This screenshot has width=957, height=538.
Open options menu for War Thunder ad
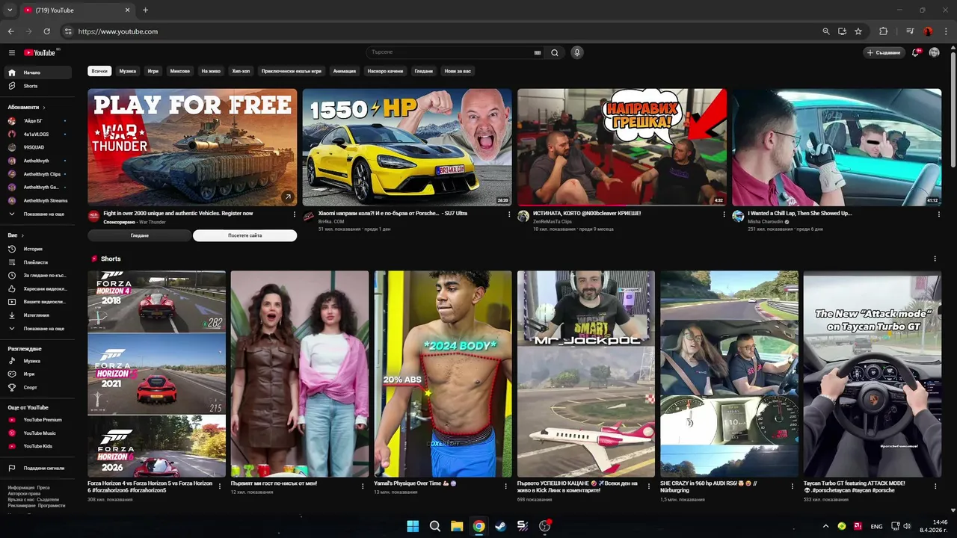click(295, 214)
